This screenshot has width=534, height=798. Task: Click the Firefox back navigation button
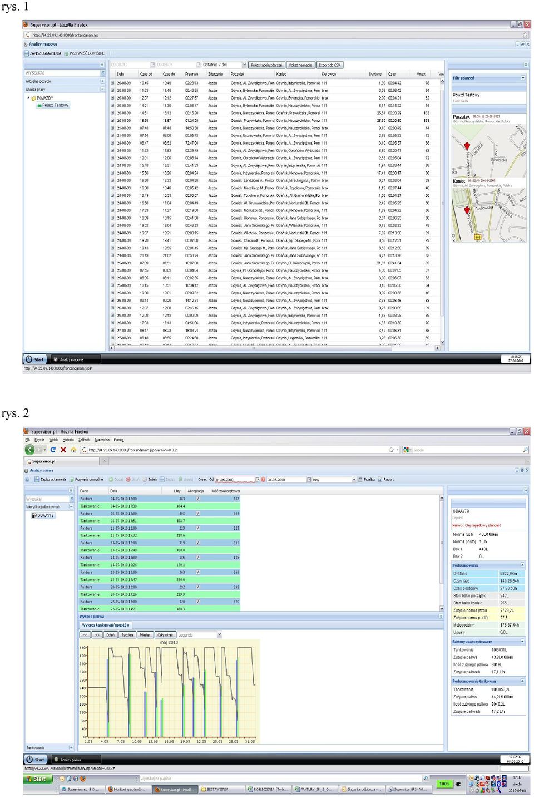pos(30,450)
